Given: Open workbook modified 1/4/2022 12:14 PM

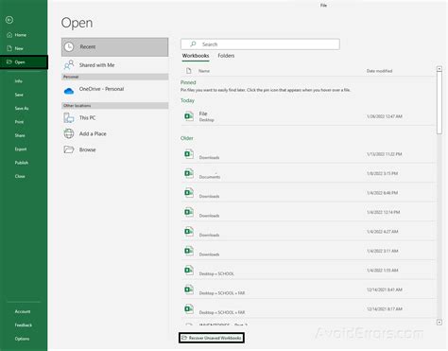Looking at the screenshot, I should point(308,212).
